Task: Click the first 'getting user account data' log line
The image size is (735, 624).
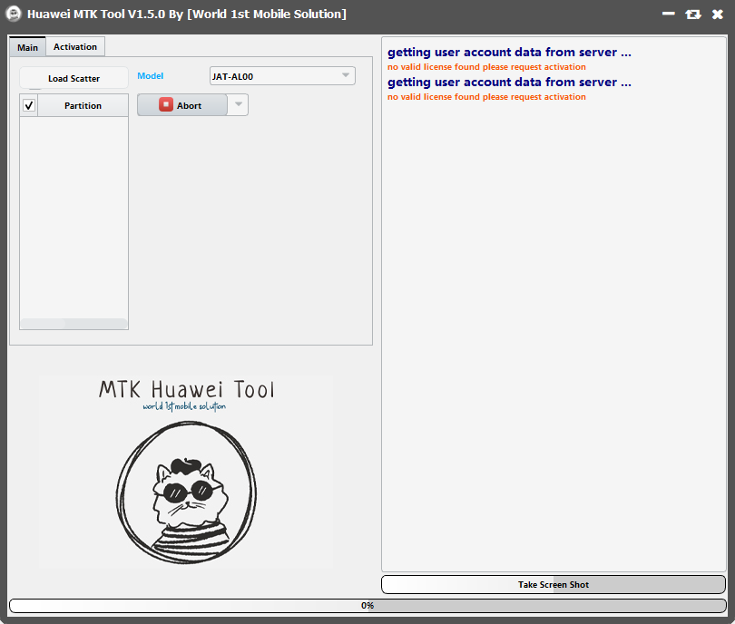Action: 509,52
